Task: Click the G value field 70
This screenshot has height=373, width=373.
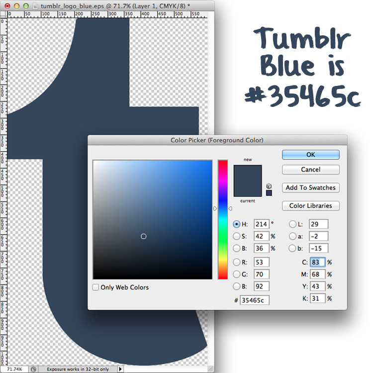Action: (x=261, y=274)
